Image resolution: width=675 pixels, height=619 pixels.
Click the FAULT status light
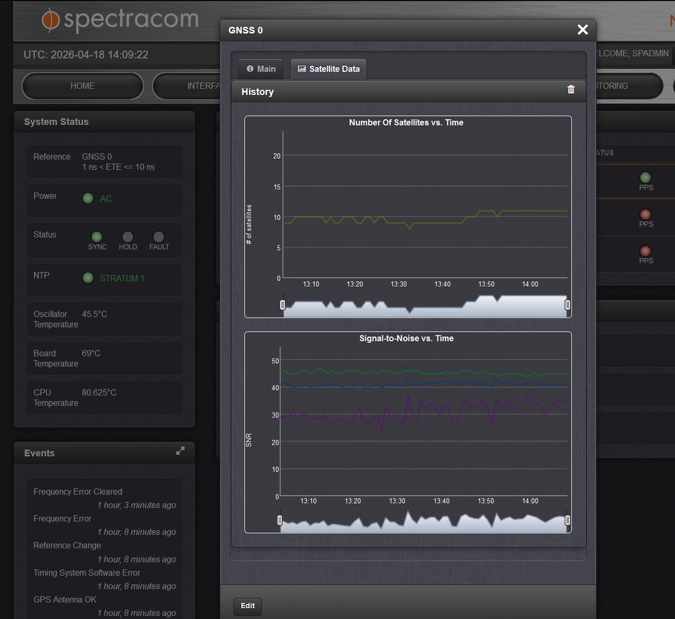tap(158, 237)
